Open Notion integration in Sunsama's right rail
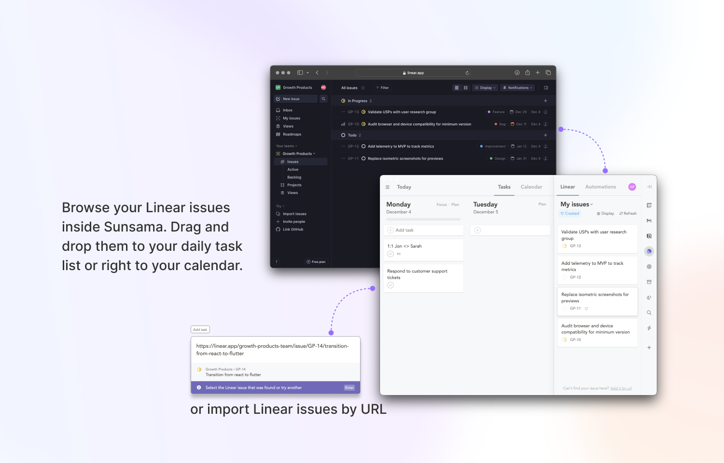 [x=649, y=236]
